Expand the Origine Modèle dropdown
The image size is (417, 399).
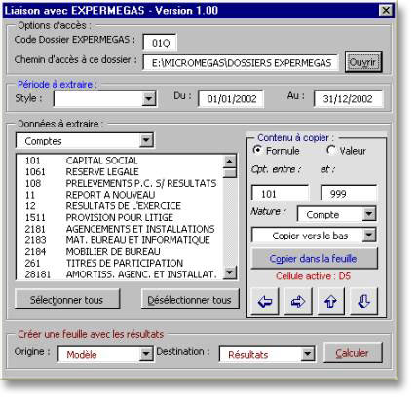pos(146,354)
